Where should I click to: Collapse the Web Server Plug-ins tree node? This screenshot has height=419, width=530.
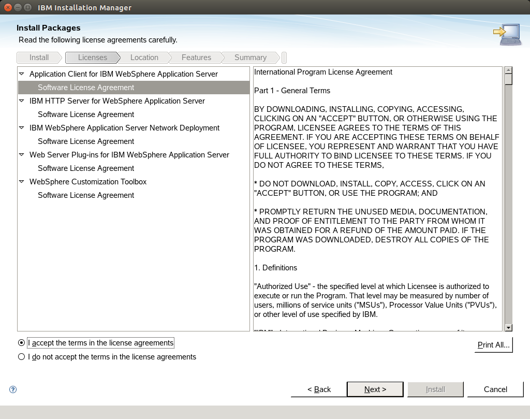[x=22, y=154]
